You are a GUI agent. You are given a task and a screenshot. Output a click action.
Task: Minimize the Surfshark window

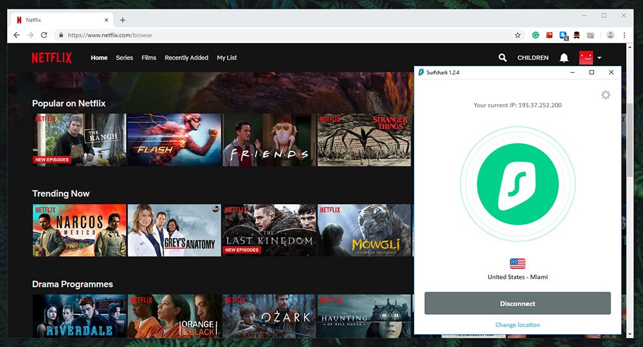click(572, 73)
